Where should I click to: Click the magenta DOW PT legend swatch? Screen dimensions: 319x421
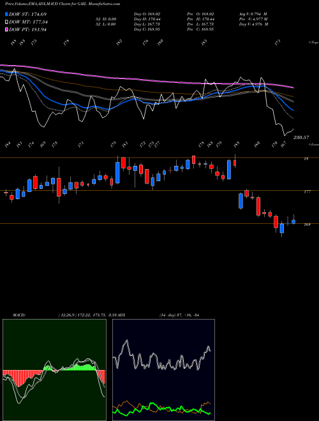click(x=6, y=29)
